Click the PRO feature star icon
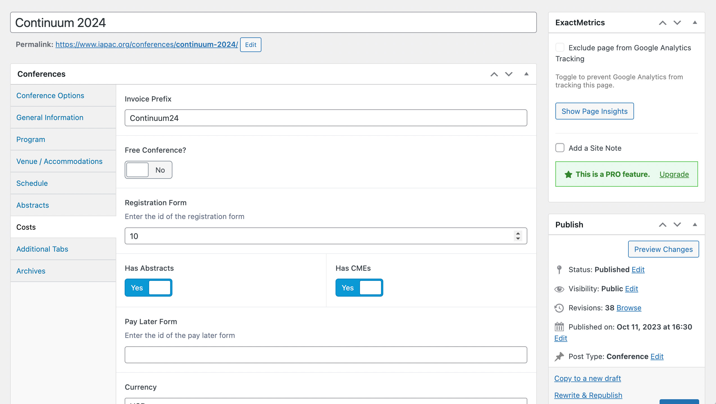The image size is (716, 404). pos(568,174)
